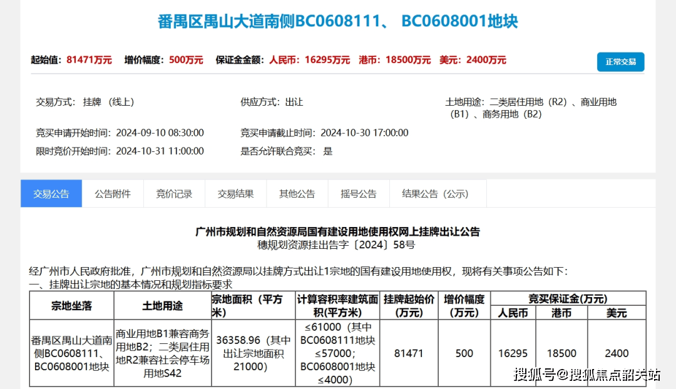The height and width of the screenshot is (389, 676).
Task: Click the 宗地坐落 table column header
Action: [x=71, y=306]
